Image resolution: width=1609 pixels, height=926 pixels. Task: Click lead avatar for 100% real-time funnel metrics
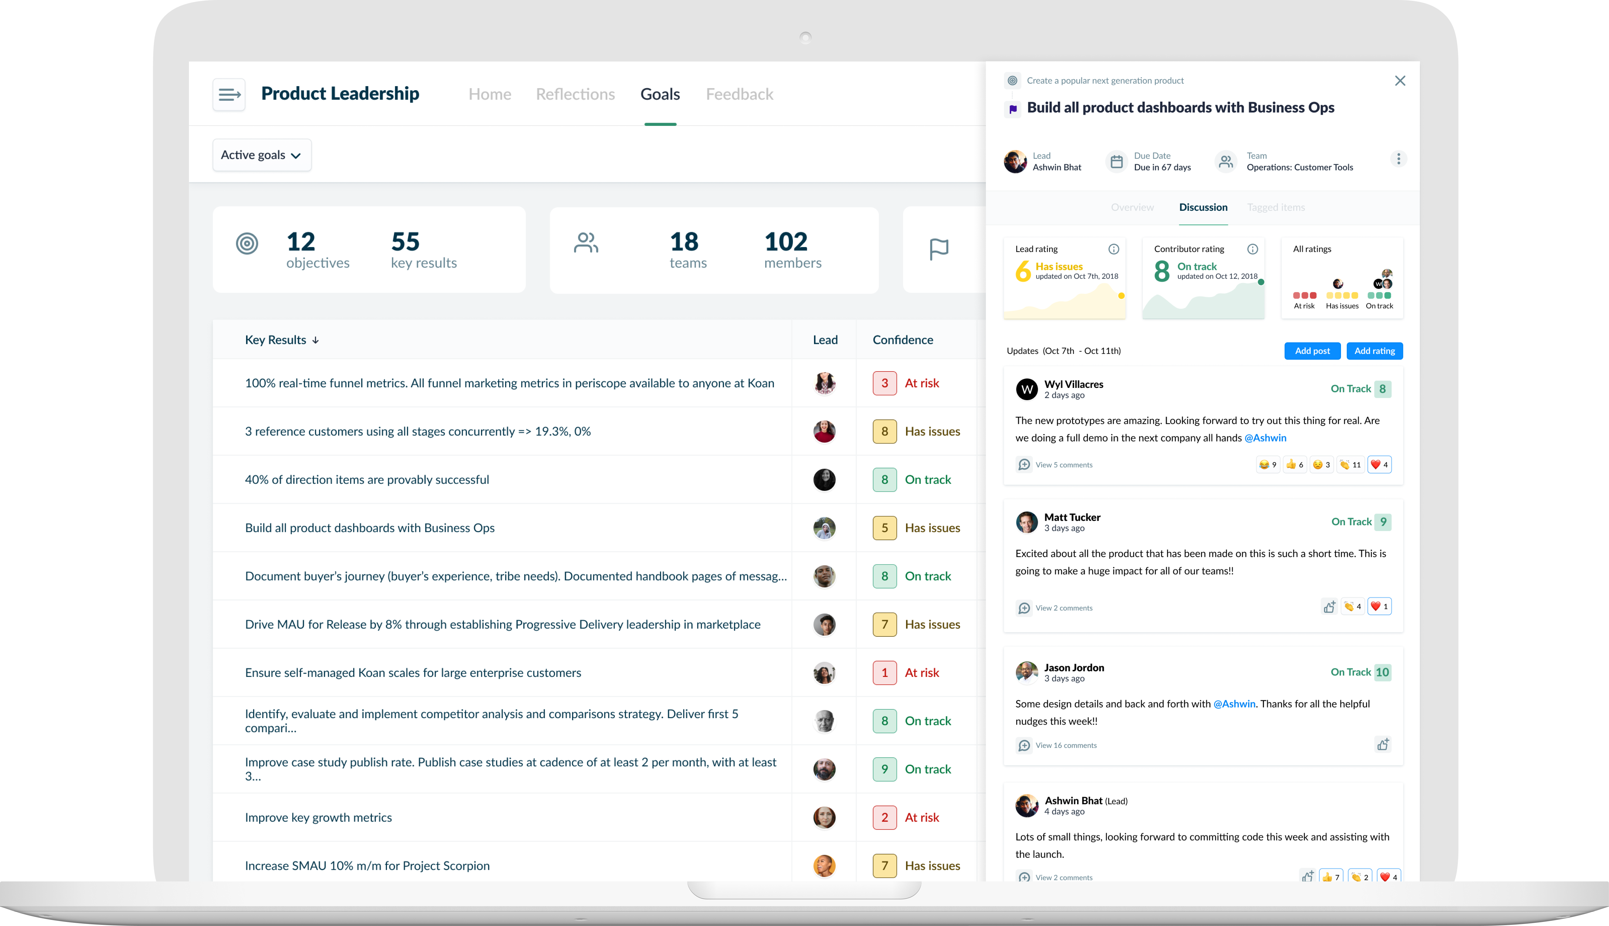[825, 384]
